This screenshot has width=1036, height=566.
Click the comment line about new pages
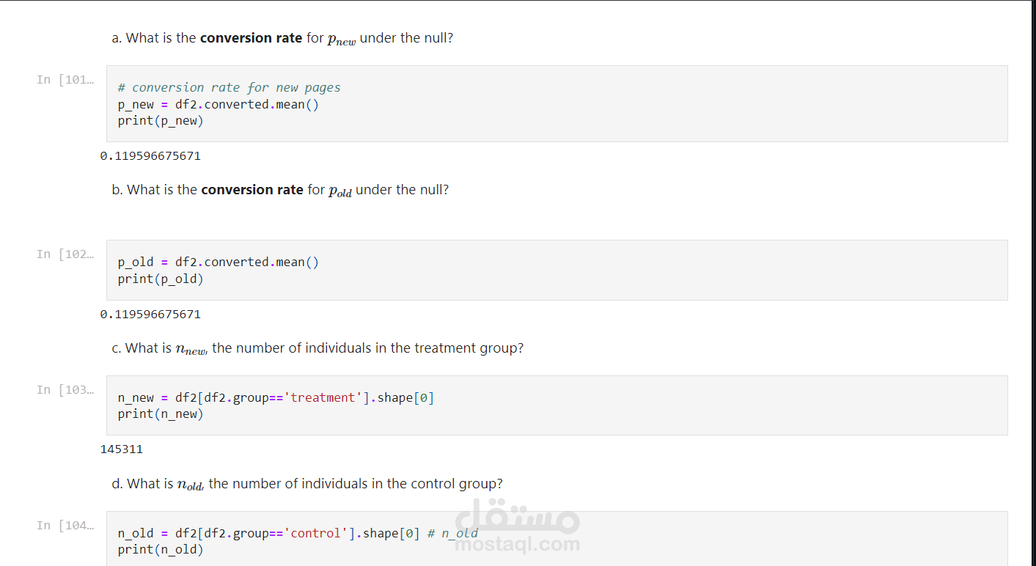[229, 87]
